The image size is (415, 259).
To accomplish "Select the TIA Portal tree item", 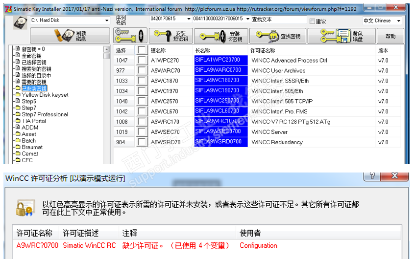I will point(34,121).
